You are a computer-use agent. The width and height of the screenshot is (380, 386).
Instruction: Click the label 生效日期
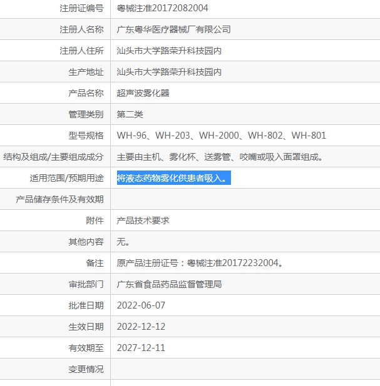(x=86, y=327)
